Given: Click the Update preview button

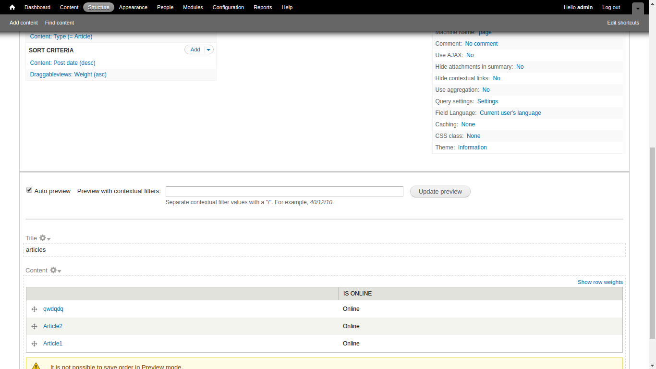Looking at the screenshot, I should pos(440,191).
